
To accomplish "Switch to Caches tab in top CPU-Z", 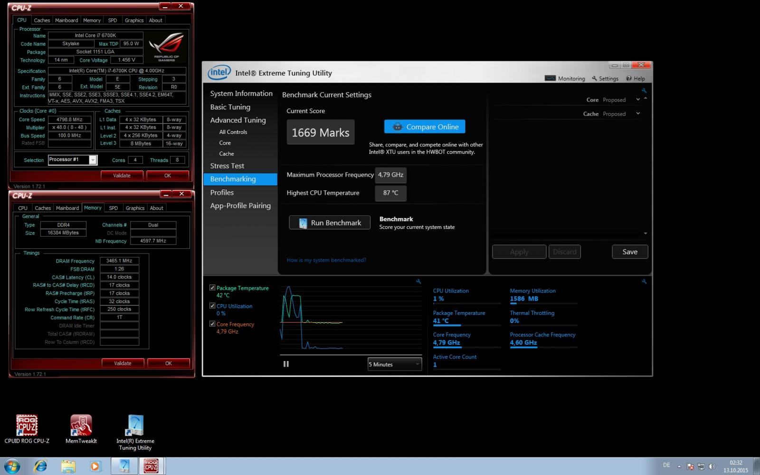I will pyautogui.click(x=42, y=20).
